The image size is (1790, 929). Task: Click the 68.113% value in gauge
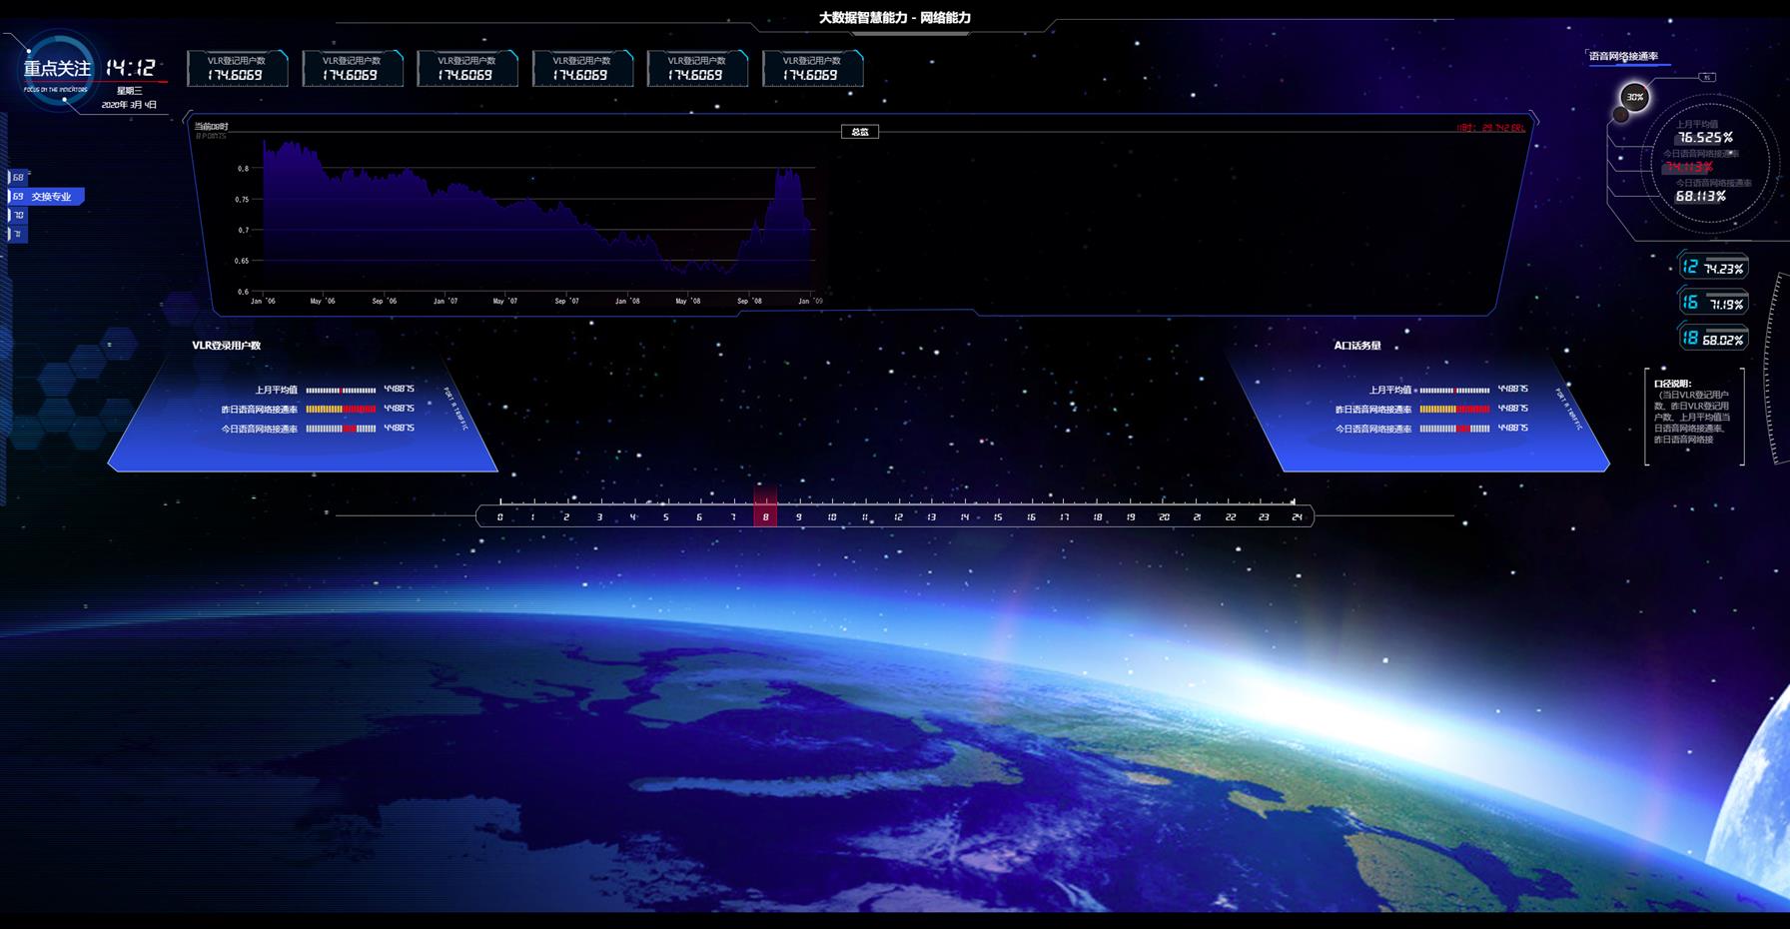pyautogui.click(x=1701, y=197)
